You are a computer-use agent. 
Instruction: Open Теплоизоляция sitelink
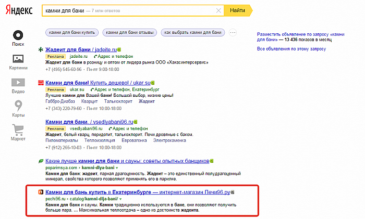pyautogui.click(x=100, y=140)
